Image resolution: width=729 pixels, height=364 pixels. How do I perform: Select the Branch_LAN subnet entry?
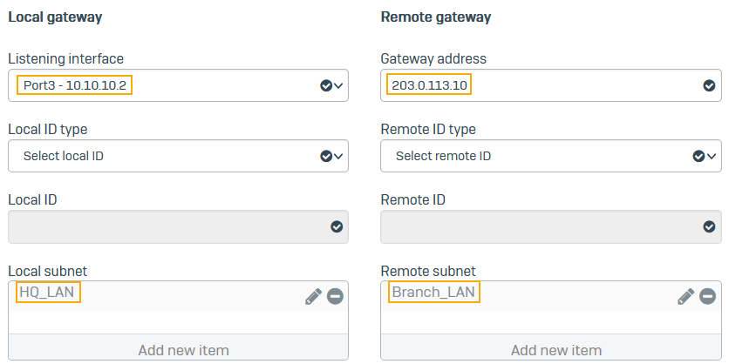pyautogui.click(x=433, y=293)
